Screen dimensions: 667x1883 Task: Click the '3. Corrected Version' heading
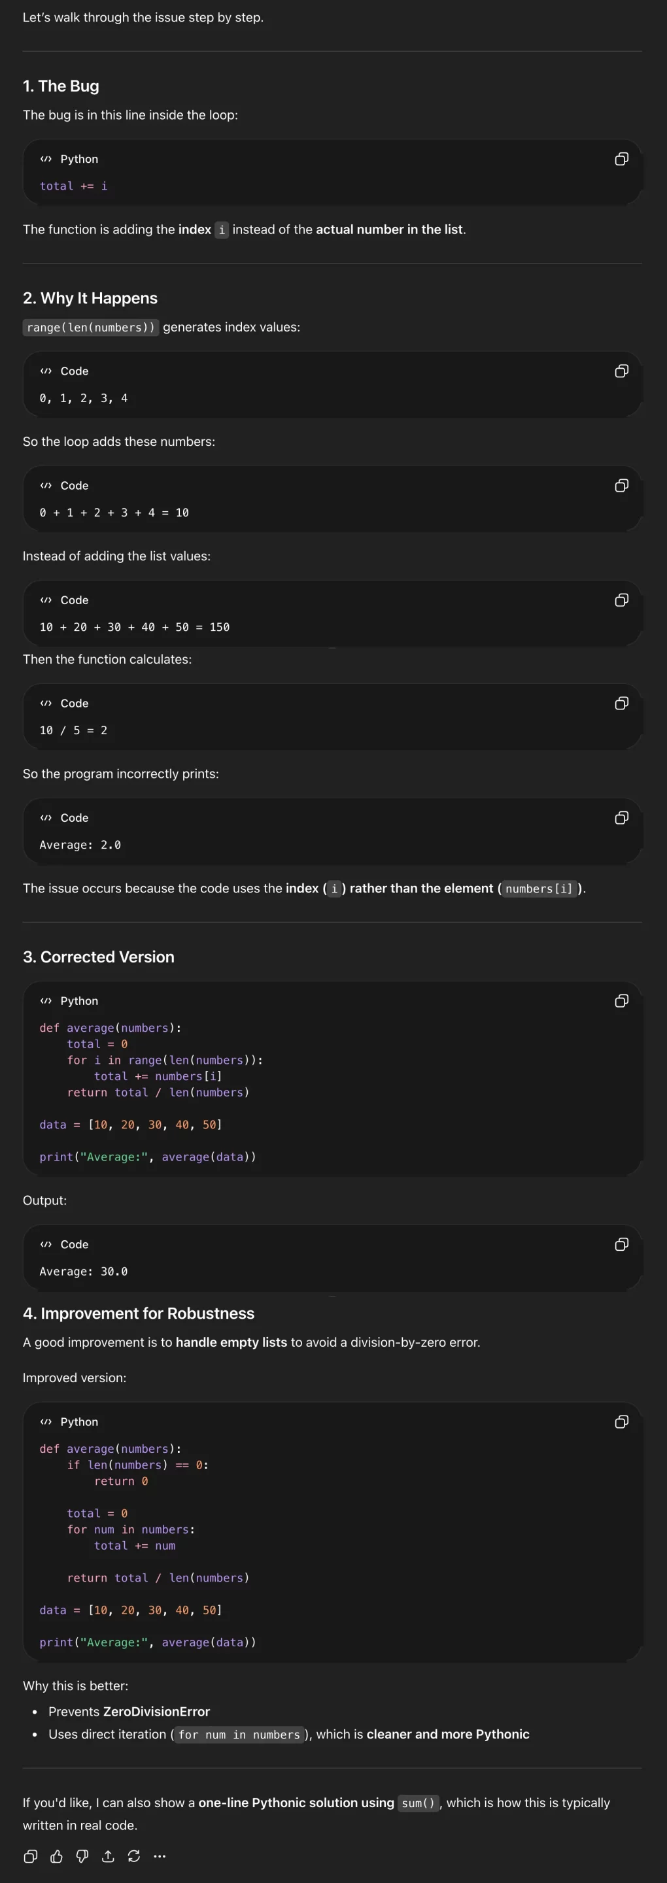(99, 957)
